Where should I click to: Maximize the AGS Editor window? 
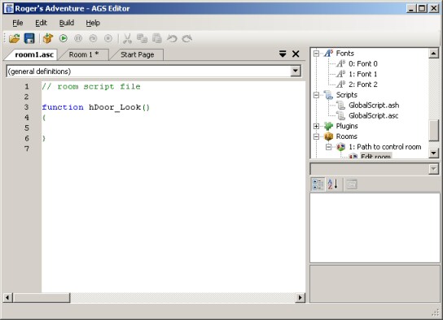click(x=422, y=8)
